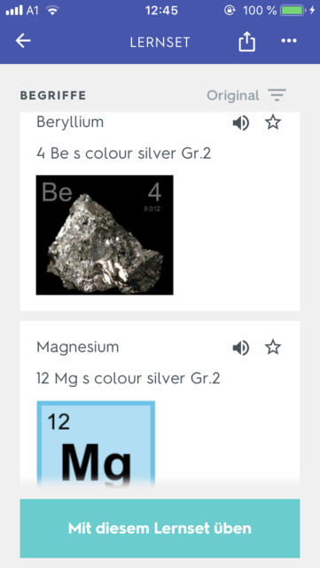320x568 pixels.
Task: Open the three-dot more options menu
Action: click(x=289, y=41)
